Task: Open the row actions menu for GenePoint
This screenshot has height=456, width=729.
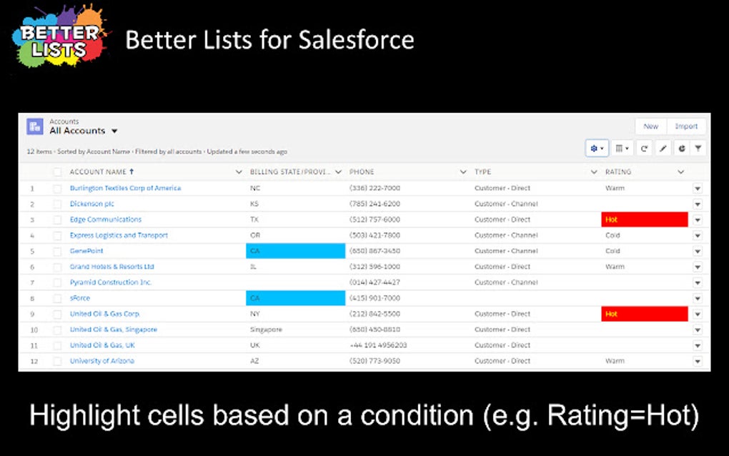Action: tap(698, 251)
